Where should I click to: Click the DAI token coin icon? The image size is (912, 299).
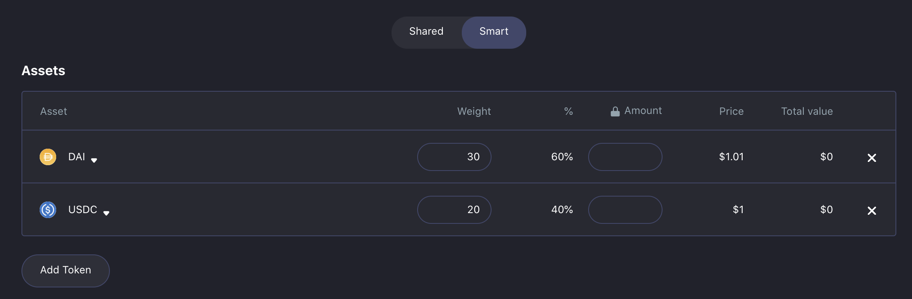point(48,157)
